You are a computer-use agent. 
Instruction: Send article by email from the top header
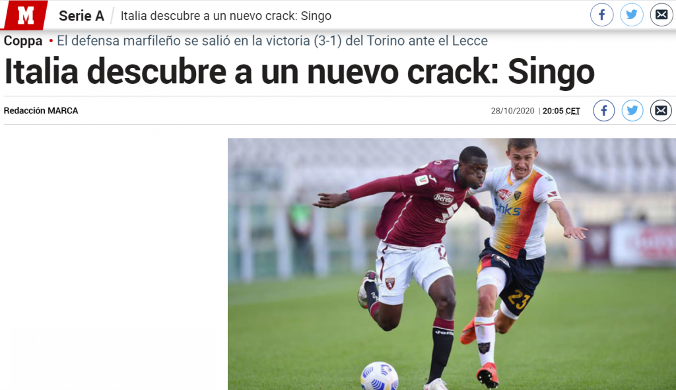[661, 15]
